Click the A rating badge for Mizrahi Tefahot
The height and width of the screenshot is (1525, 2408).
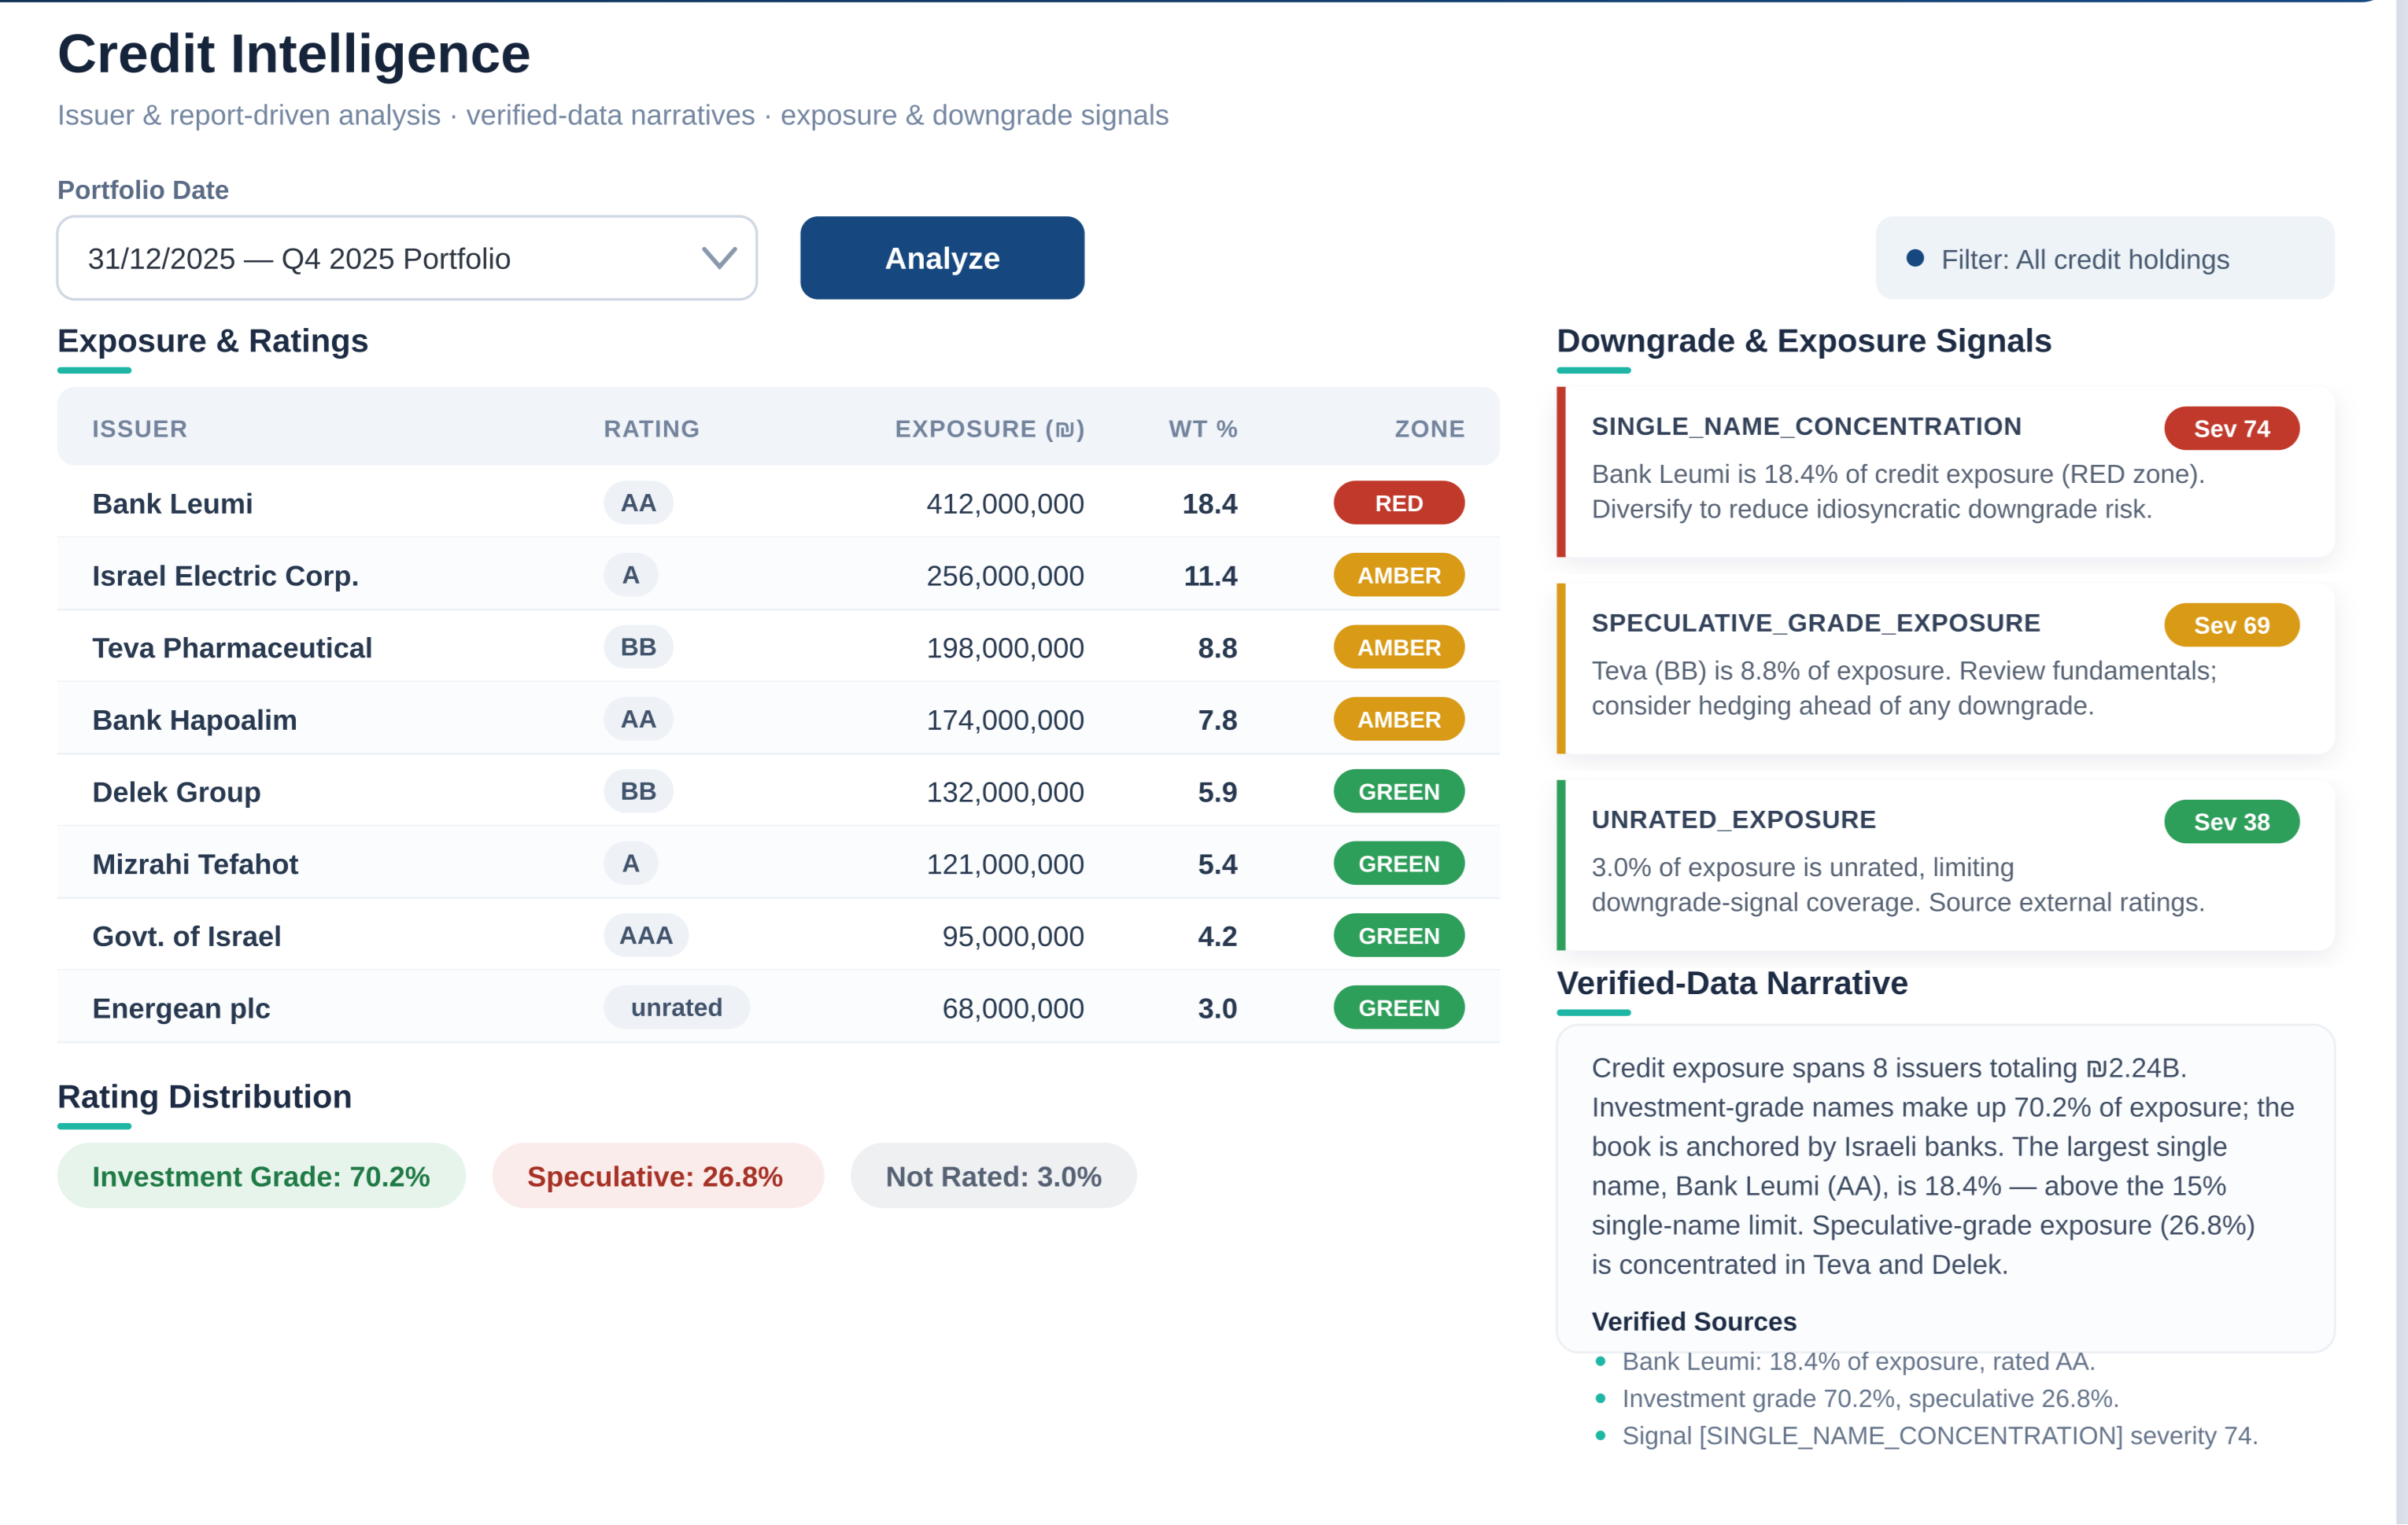[x=630, y=863]
